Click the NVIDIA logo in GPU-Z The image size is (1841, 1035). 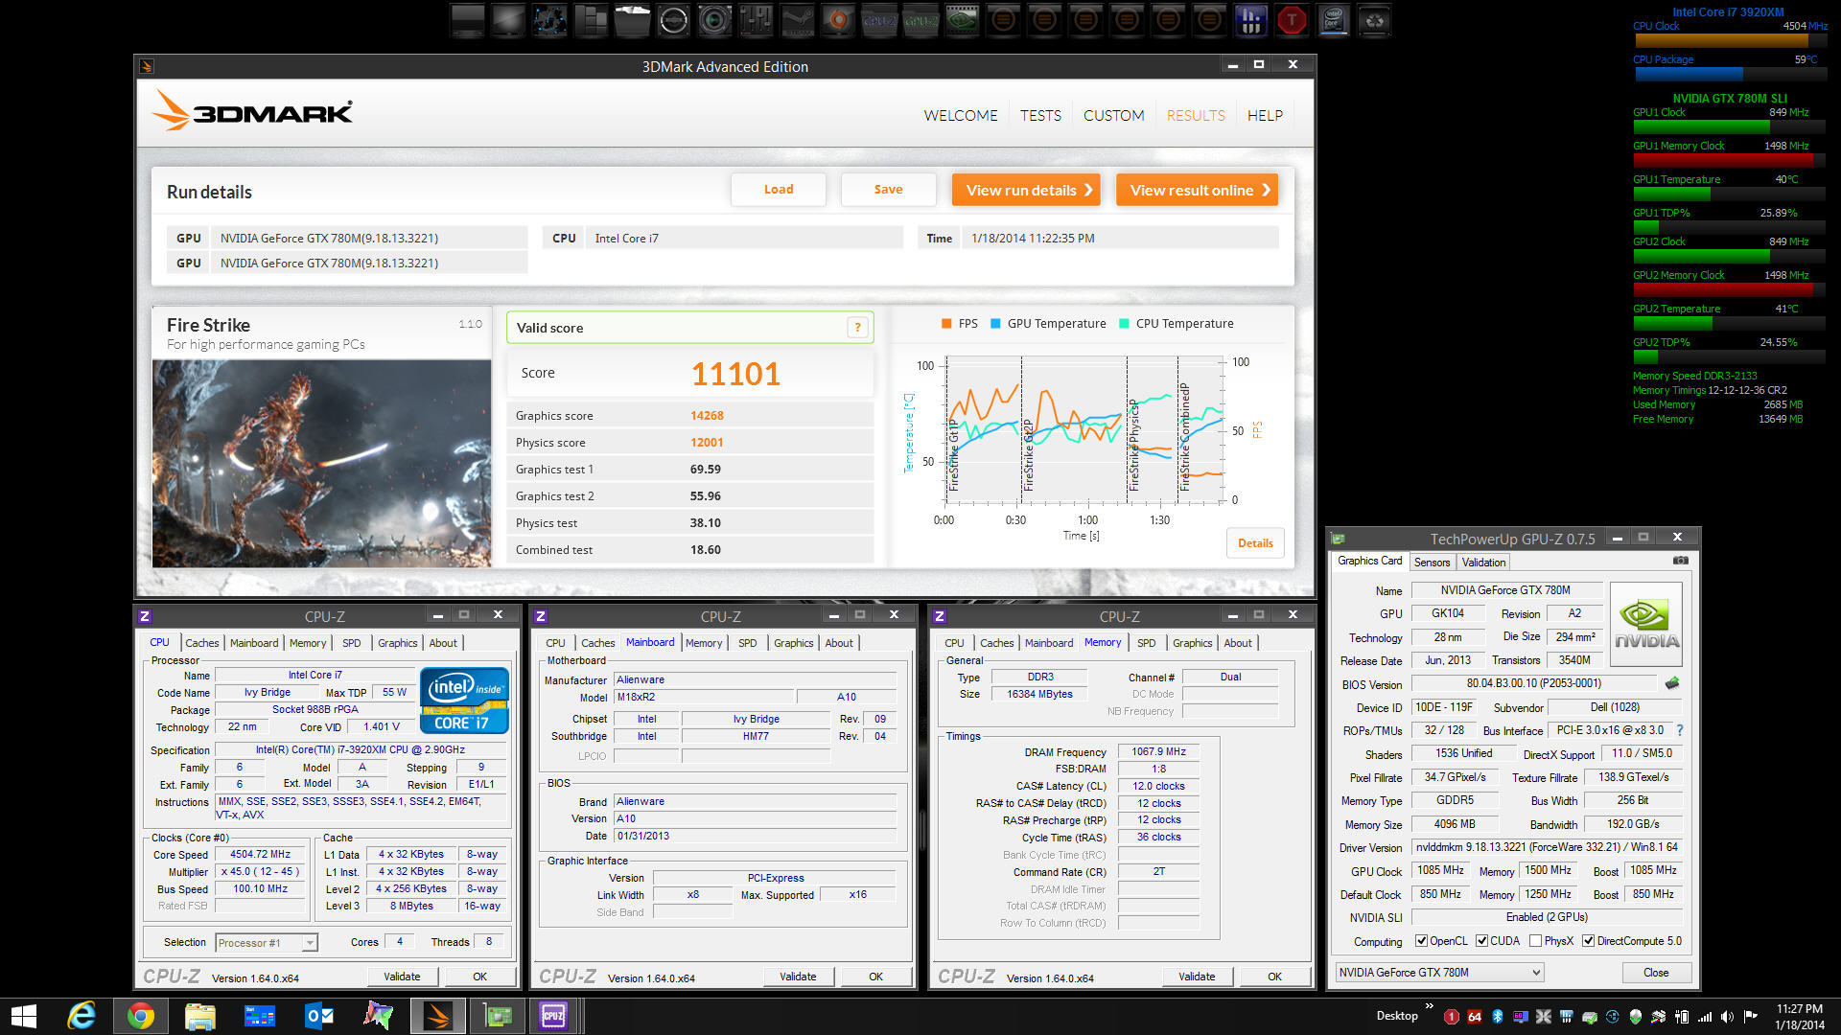(x=1645, y=625)
